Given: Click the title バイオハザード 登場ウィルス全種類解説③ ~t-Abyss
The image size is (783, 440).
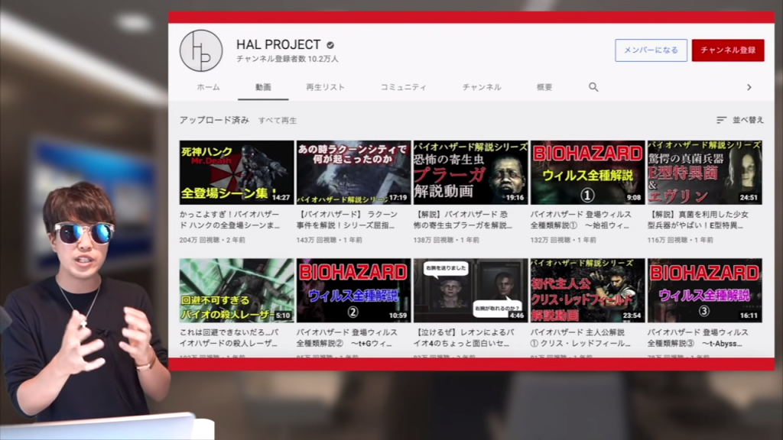Looking at the screenshot, I should tap(698, 338).
